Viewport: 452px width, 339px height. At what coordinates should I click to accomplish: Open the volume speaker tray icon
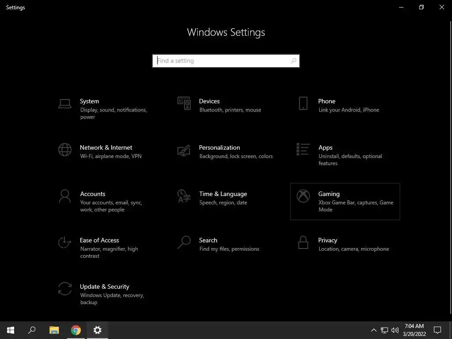click(395, 330)
